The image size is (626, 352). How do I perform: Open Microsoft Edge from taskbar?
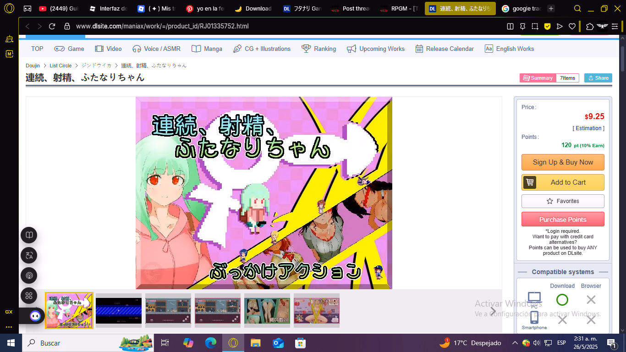point(211,343)
